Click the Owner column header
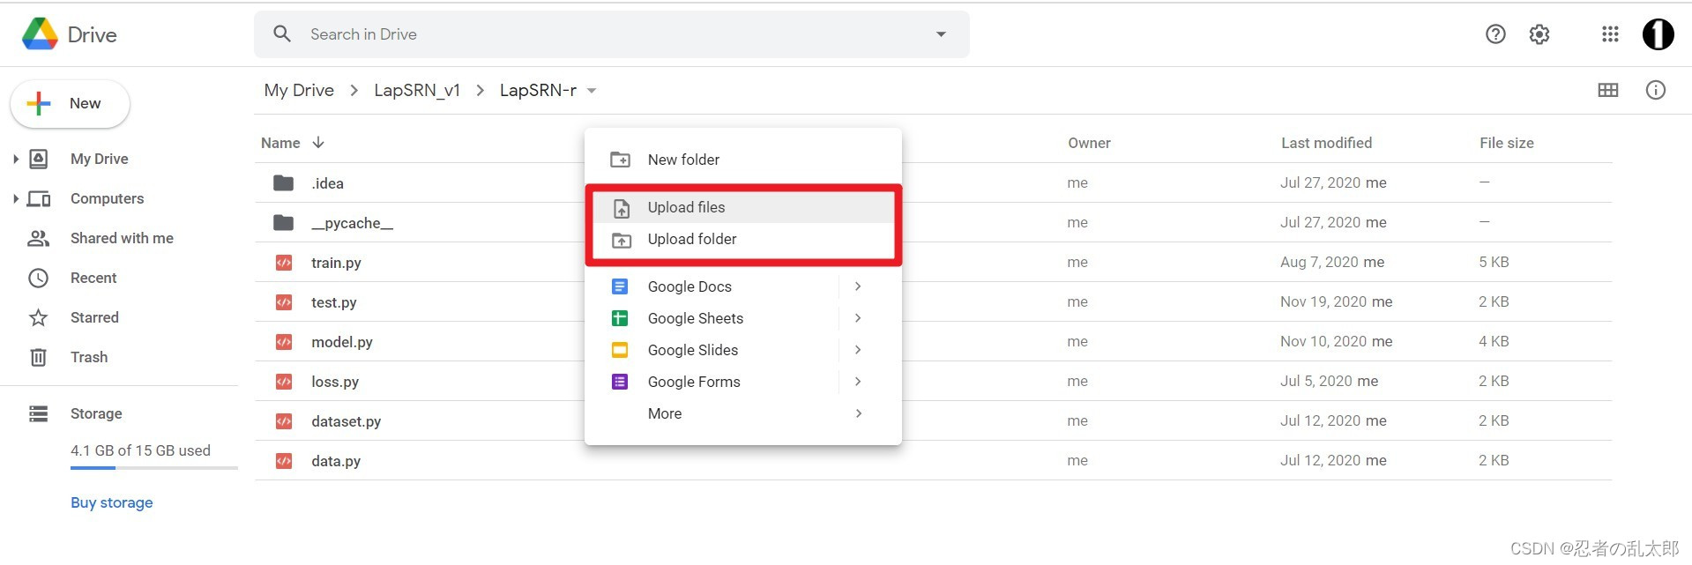Screen dimensions: 1692x565 [x=1089, y=143]
